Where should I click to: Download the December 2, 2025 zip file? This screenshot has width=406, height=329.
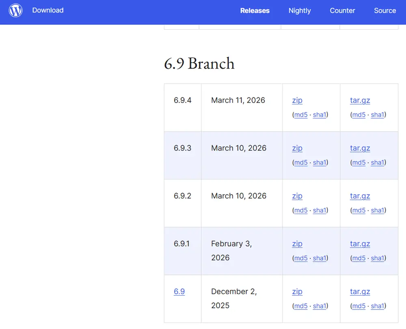[x=297, y=292]
